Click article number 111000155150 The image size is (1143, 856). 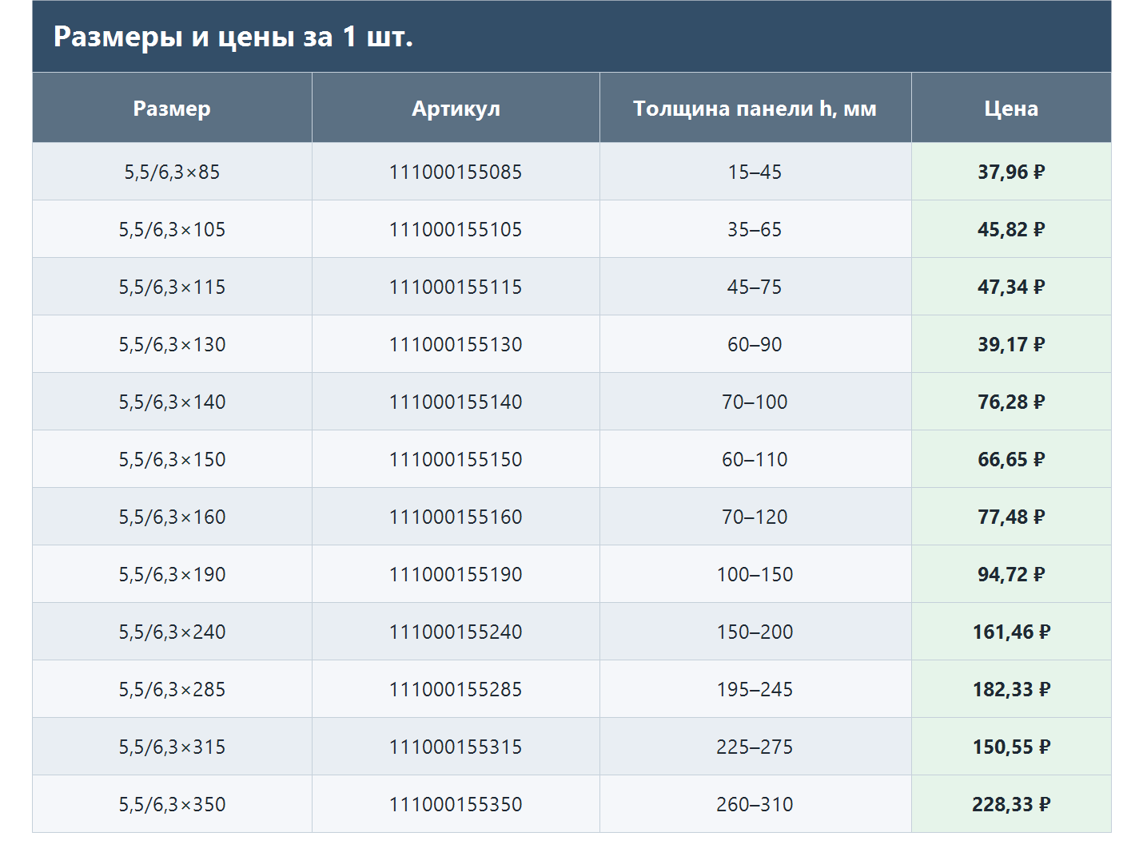click(x=456, y=459)
